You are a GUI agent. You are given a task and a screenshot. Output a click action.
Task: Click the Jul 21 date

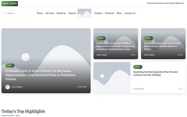point(180,89)
